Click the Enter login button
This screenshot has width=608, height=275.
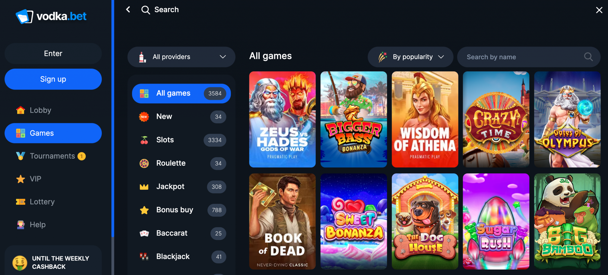(x=53, y=53)
